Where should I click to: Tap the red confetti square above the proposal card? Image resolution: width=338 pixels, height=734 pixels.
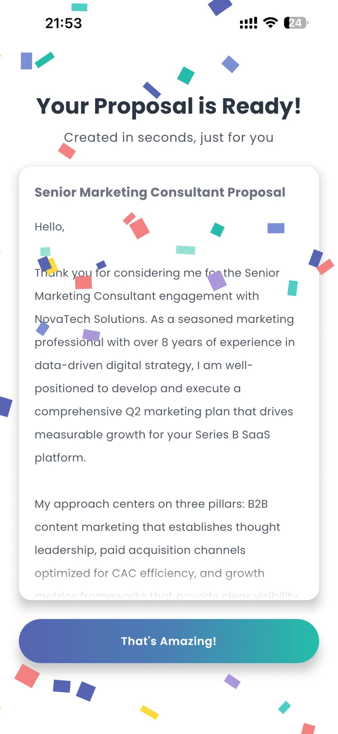point(67,151)
